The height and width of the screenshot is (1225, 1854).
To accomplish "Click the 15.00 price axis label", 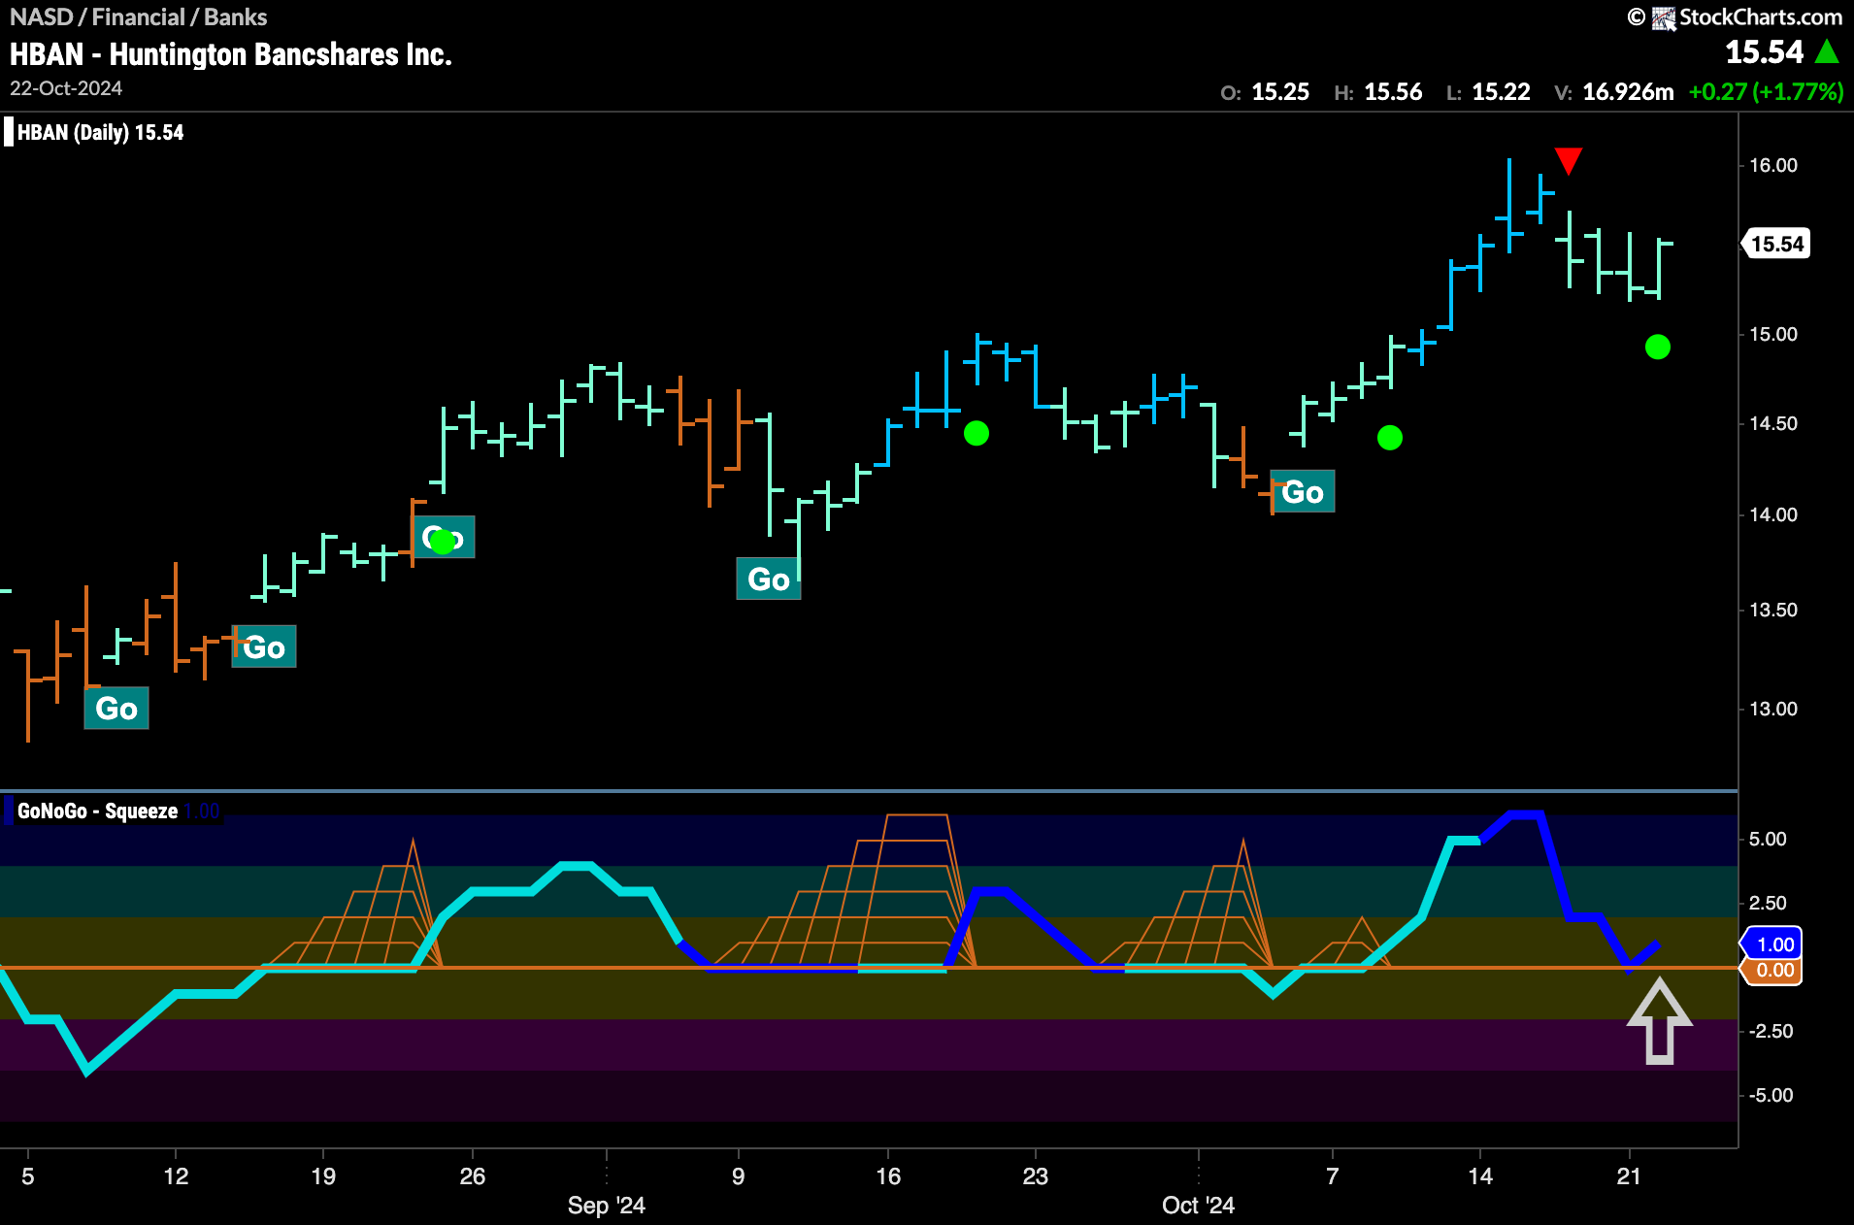I will [1773, 334].
